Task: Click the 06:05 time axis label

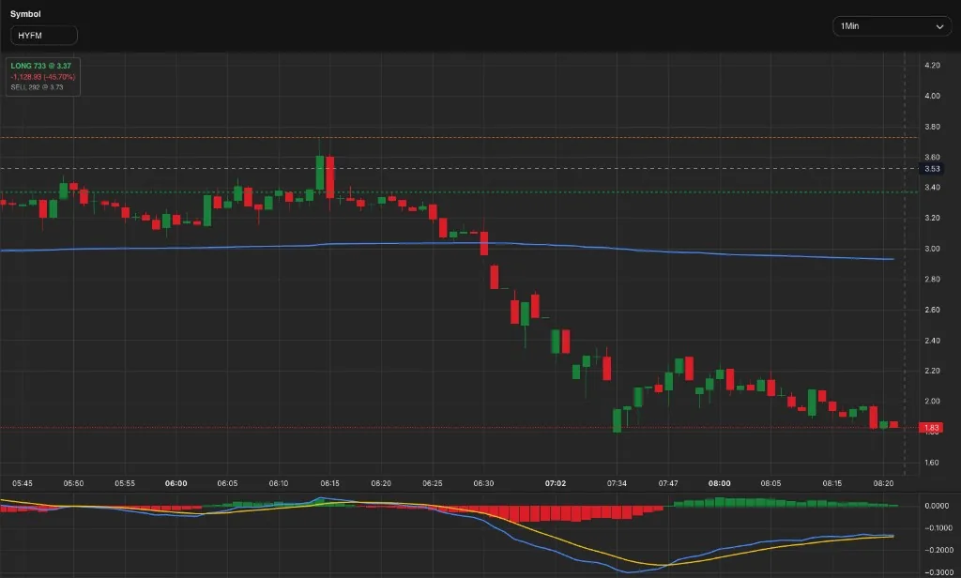Action: (x=227, y=483)
